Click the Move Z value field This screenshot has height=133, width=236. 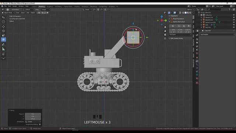(x=33, y=119)
